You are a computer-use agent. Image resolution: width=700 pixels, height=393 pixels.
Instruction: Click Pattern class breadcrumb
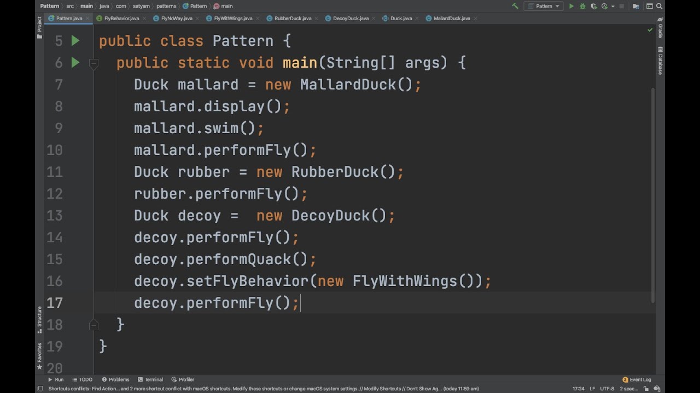coord(195,6)
